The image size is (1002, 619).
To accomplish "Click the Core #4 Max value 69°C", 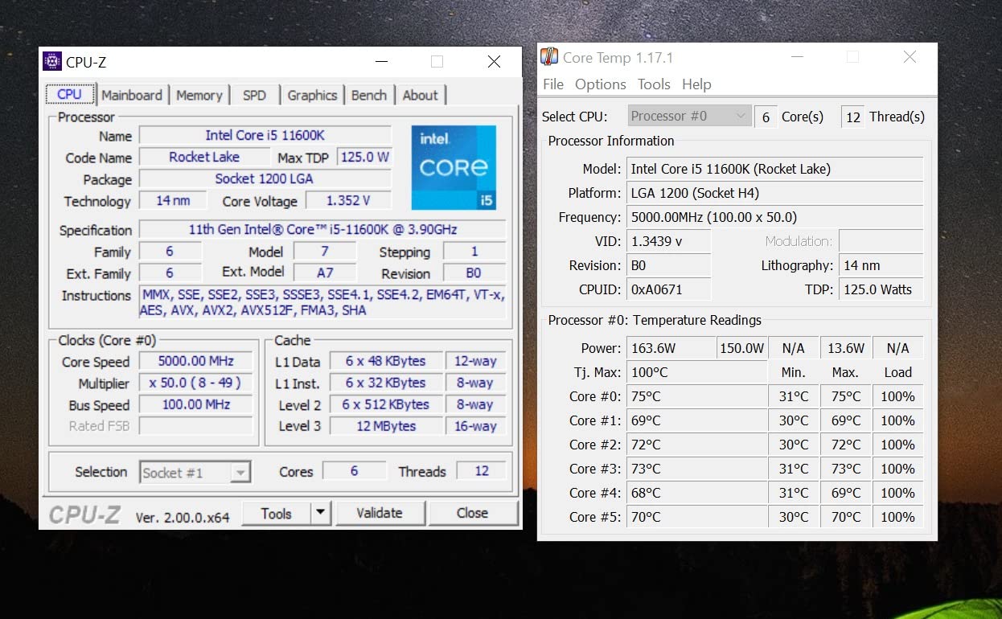I will coord(846,493).
